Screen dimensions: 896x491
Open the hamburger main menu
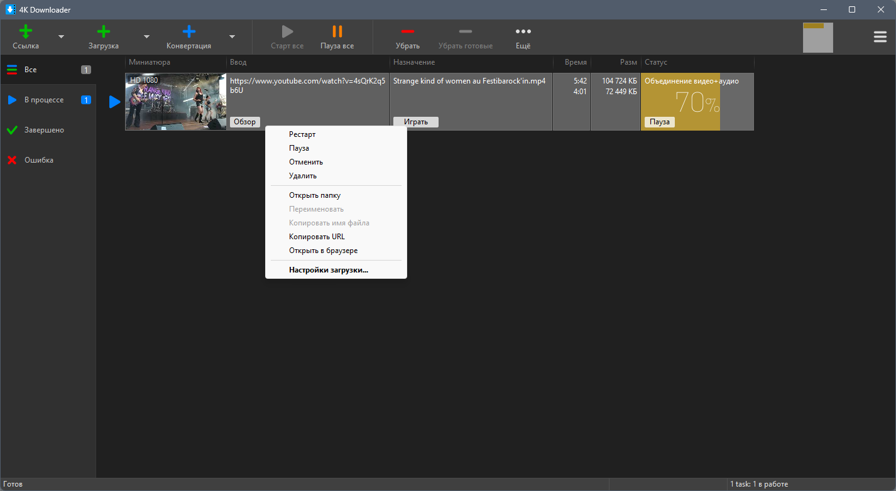tap(880, 37)
